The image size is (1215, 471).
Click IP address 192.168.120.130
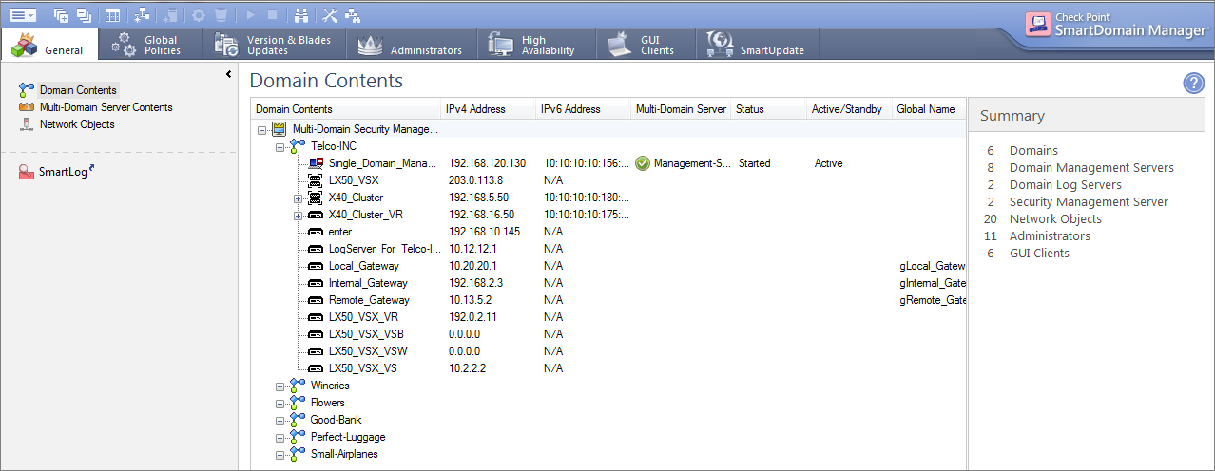[x=487, y=163]
